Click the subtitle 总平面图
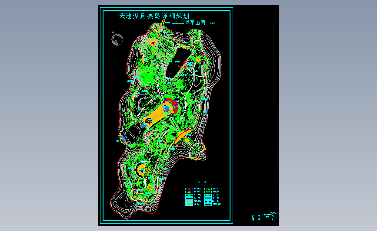 196,23
